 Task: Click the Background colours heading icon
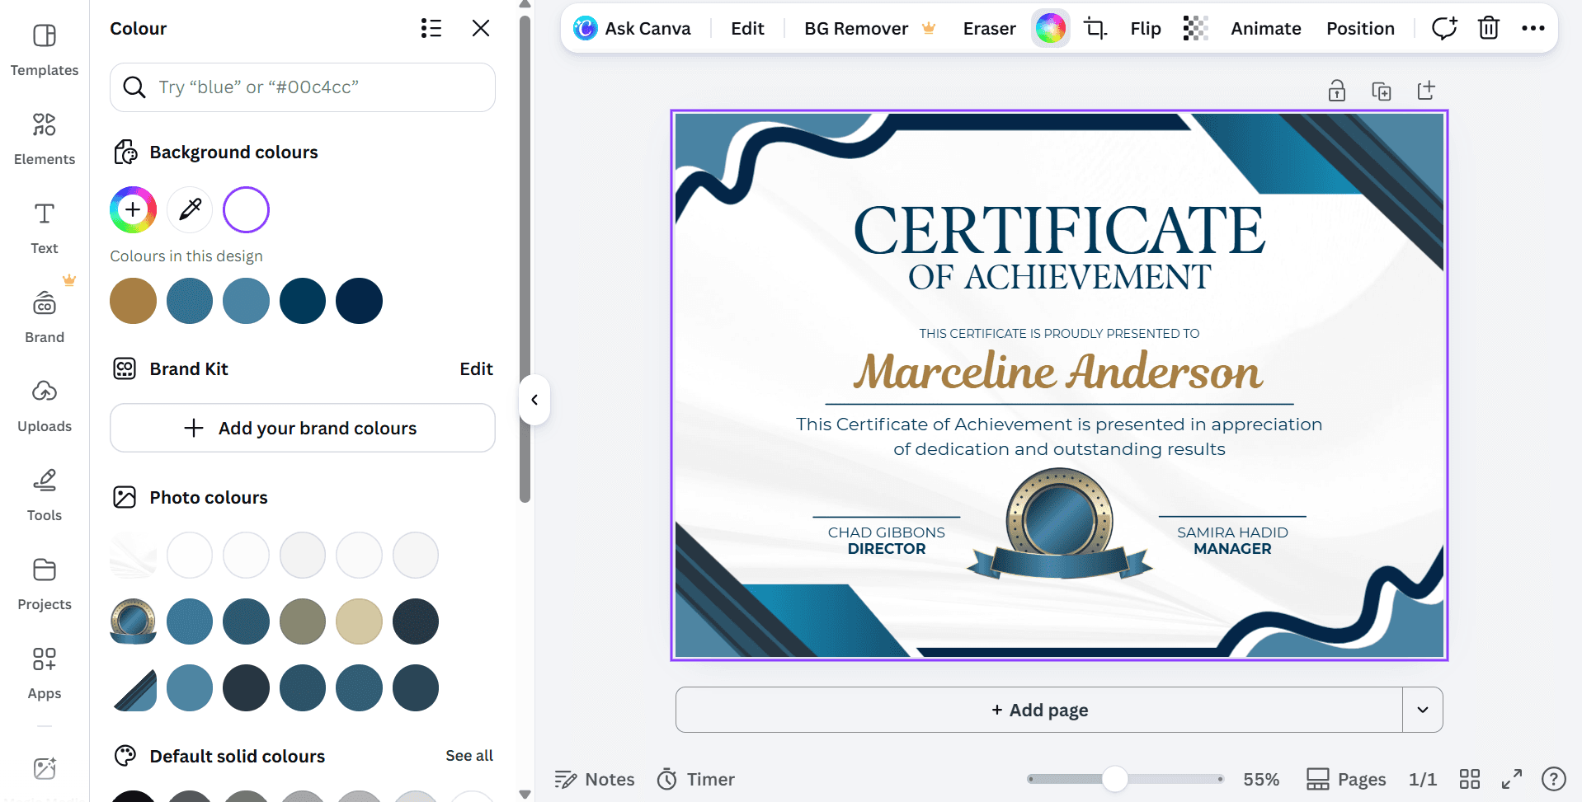click(x=125, y=152)
